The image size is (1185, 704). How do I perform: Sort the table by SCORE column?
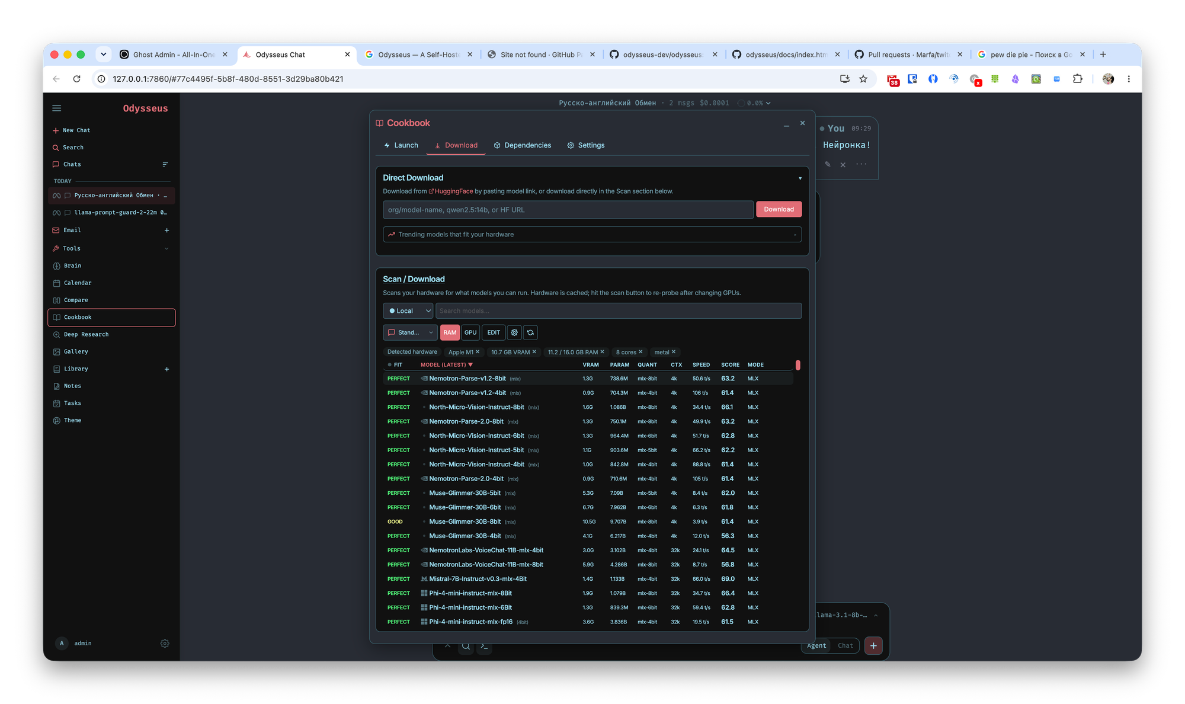730,365
